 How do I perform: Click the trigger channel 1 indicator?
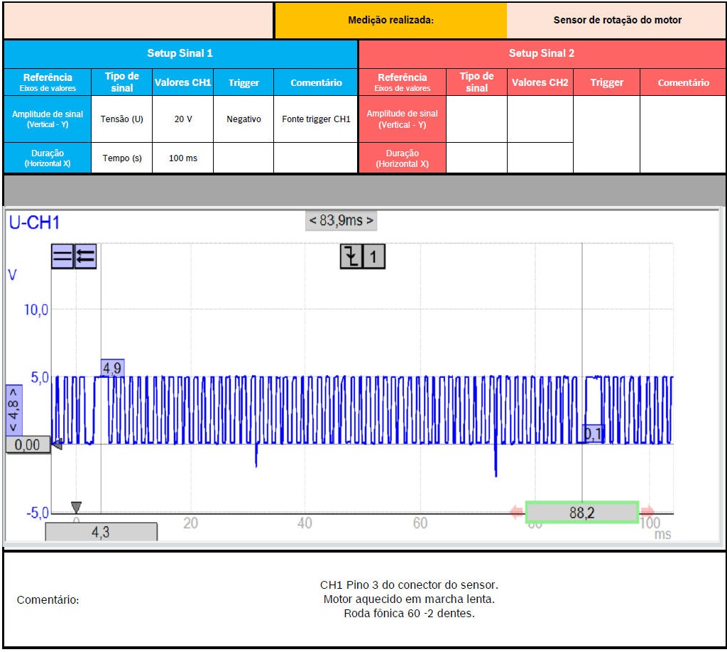tap(374, 256)
